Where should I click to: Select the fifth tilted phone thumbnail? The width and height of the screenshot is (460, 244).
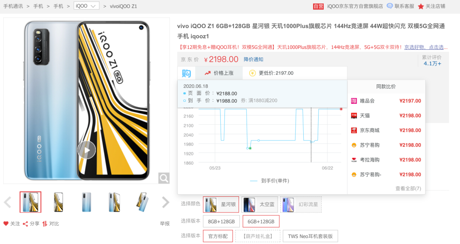142,202
